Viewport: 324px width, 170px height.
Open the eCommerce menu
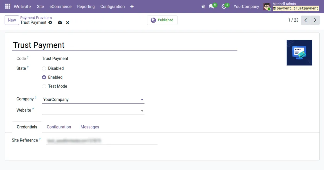coord(60,7)
